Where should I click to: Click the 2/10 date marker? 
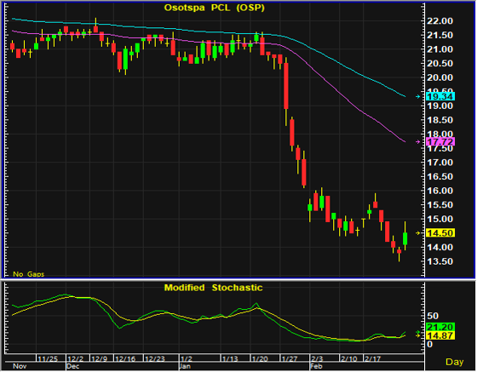pyautogui.click(x=348, y=359)
